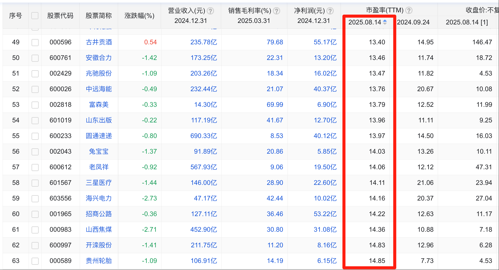The height and width of the screenshot is (270, 499).
Task: Check the box for 古井贡酒 row
Action: click(35, 42)
